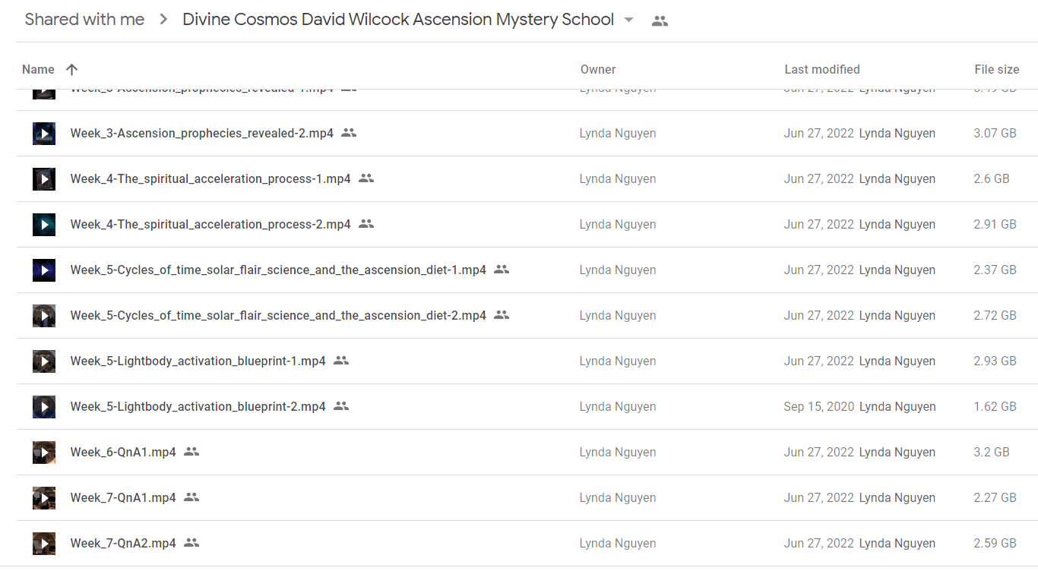Click the video icon for Week_6-QnA1.mp4
This screenshot has height=571, width=1038.
click(x=44, y=453)
